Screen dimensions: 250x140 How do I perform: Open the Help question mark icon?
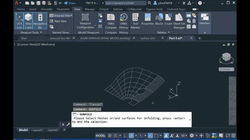200,3
